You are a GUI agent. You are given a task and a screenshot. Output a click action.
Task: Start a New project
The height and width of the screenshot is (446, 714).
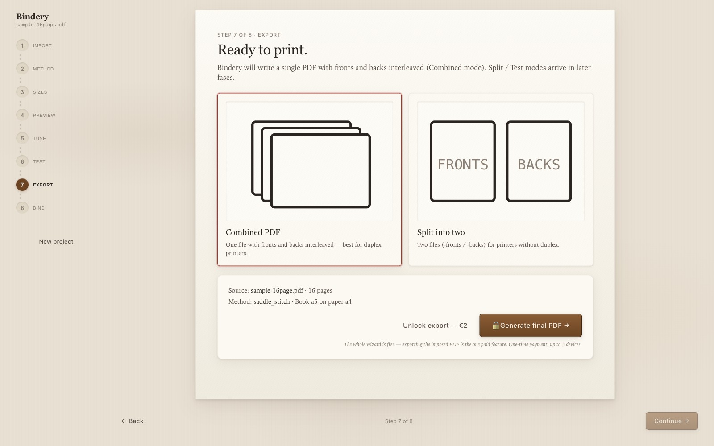pyautogui.click(x=56, y=241)
